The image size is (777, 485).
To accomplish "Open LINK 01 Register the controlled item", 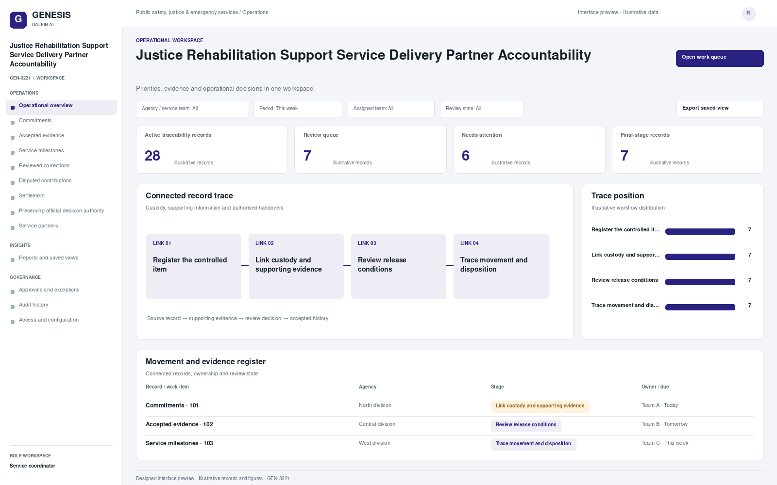I will tap(193, 266).
